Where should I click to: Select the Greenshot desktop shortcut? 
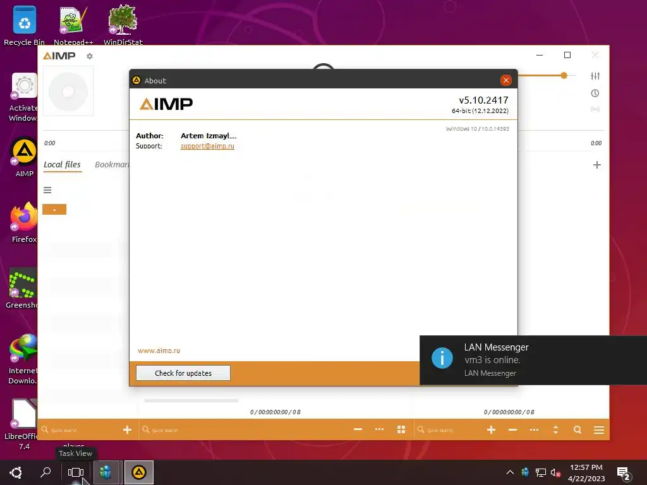coord(23,289)
